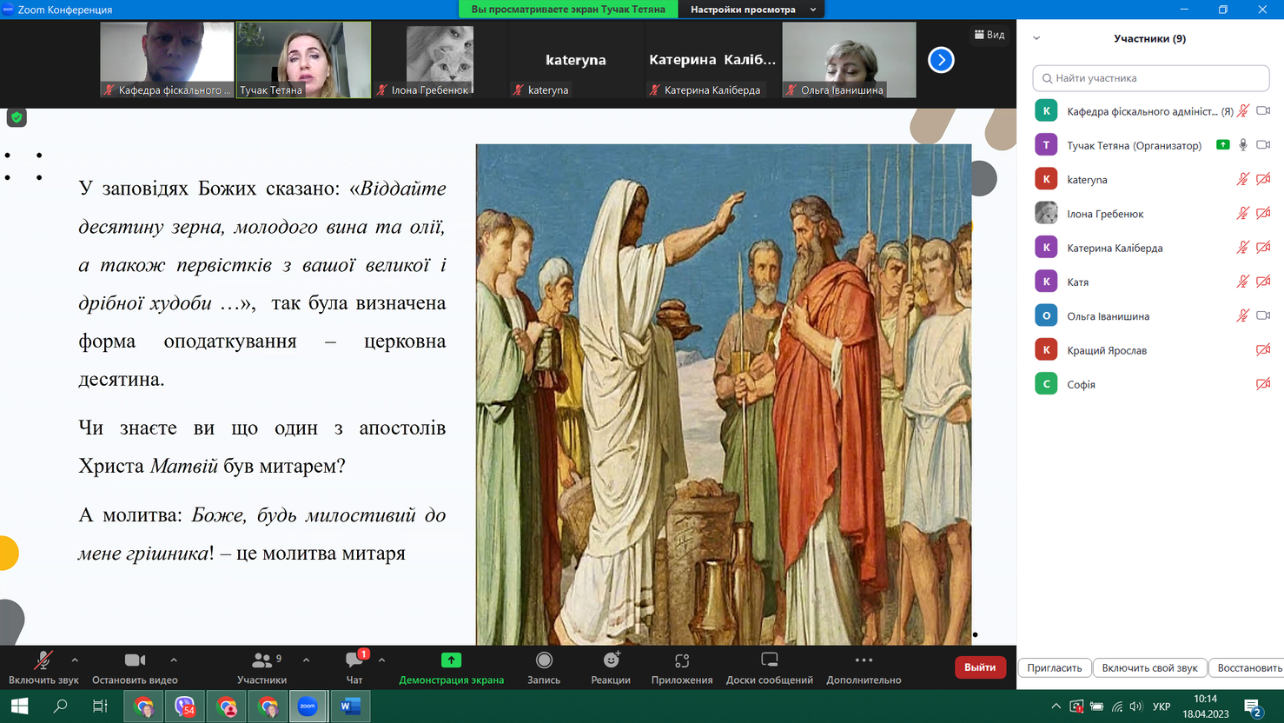
Task: Open Windows notification center icon
Action: (x=1253, y=707)
